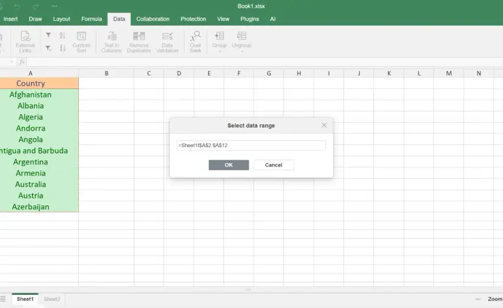Open External Links tool
The height and width of the screenshot is (308, 503).
tap(25, 42)
